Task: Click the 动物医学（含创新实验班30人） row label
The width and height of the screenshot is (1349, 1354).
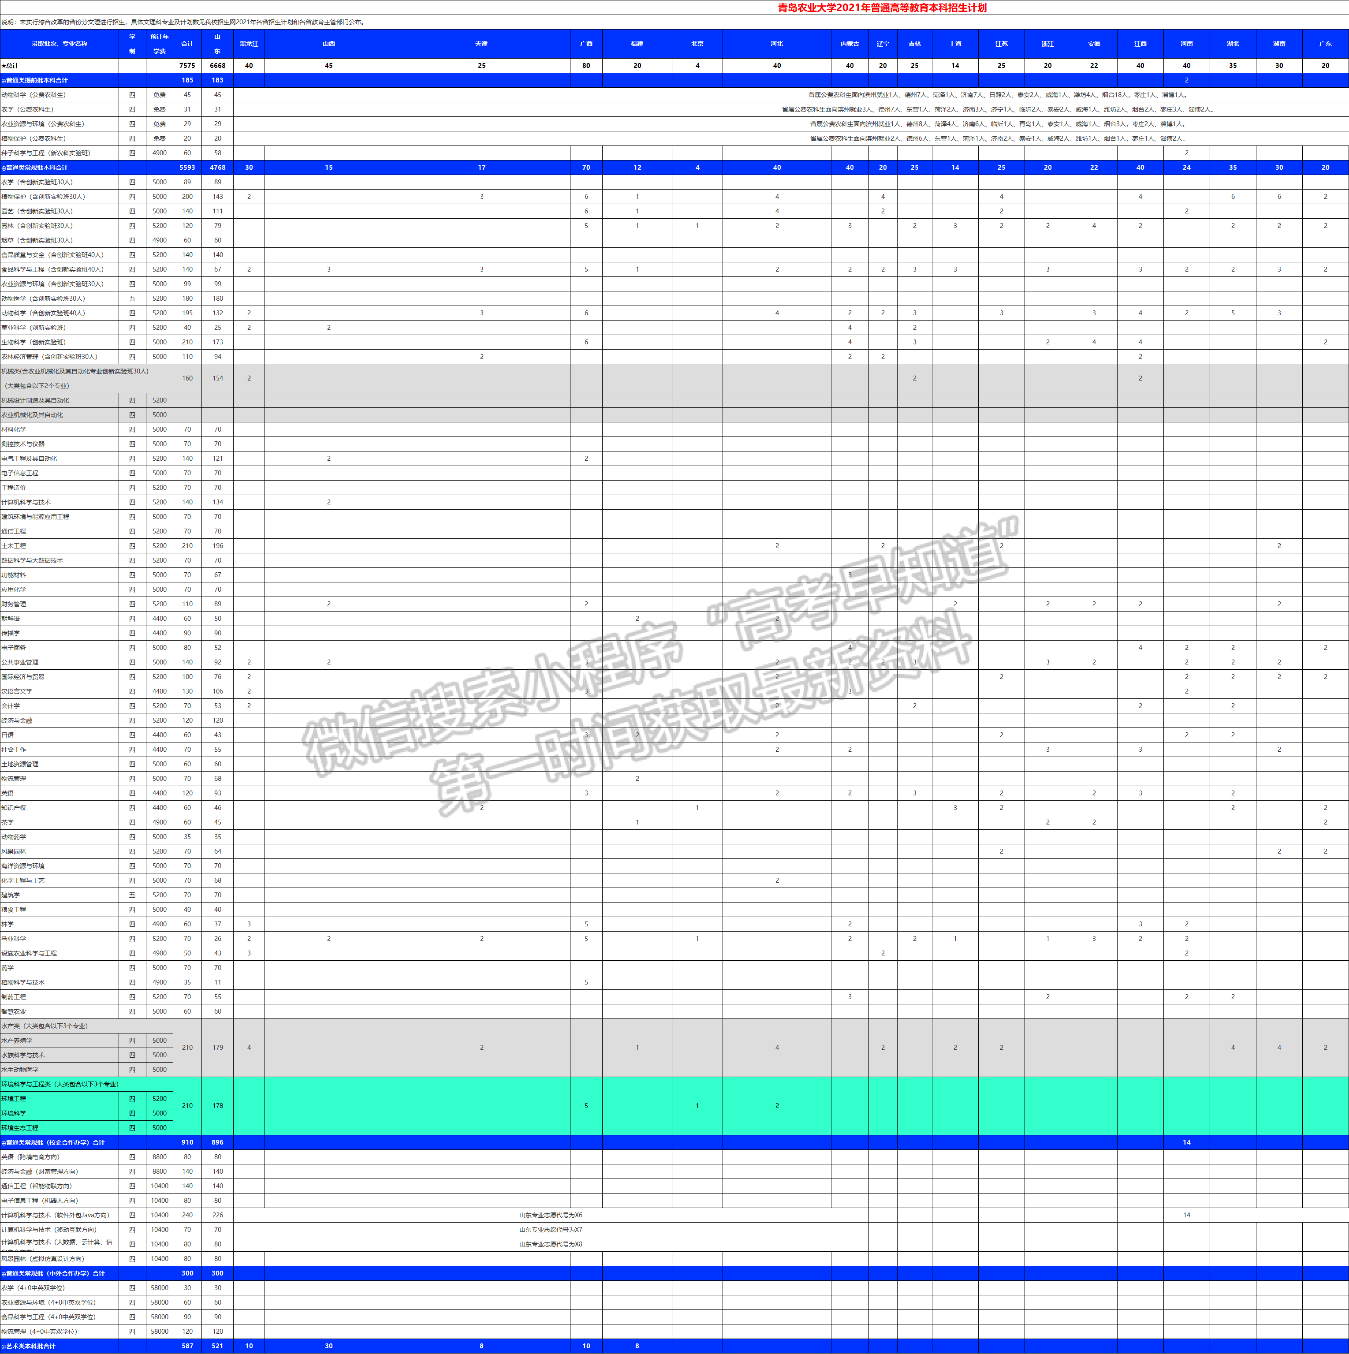Action: 44,298
